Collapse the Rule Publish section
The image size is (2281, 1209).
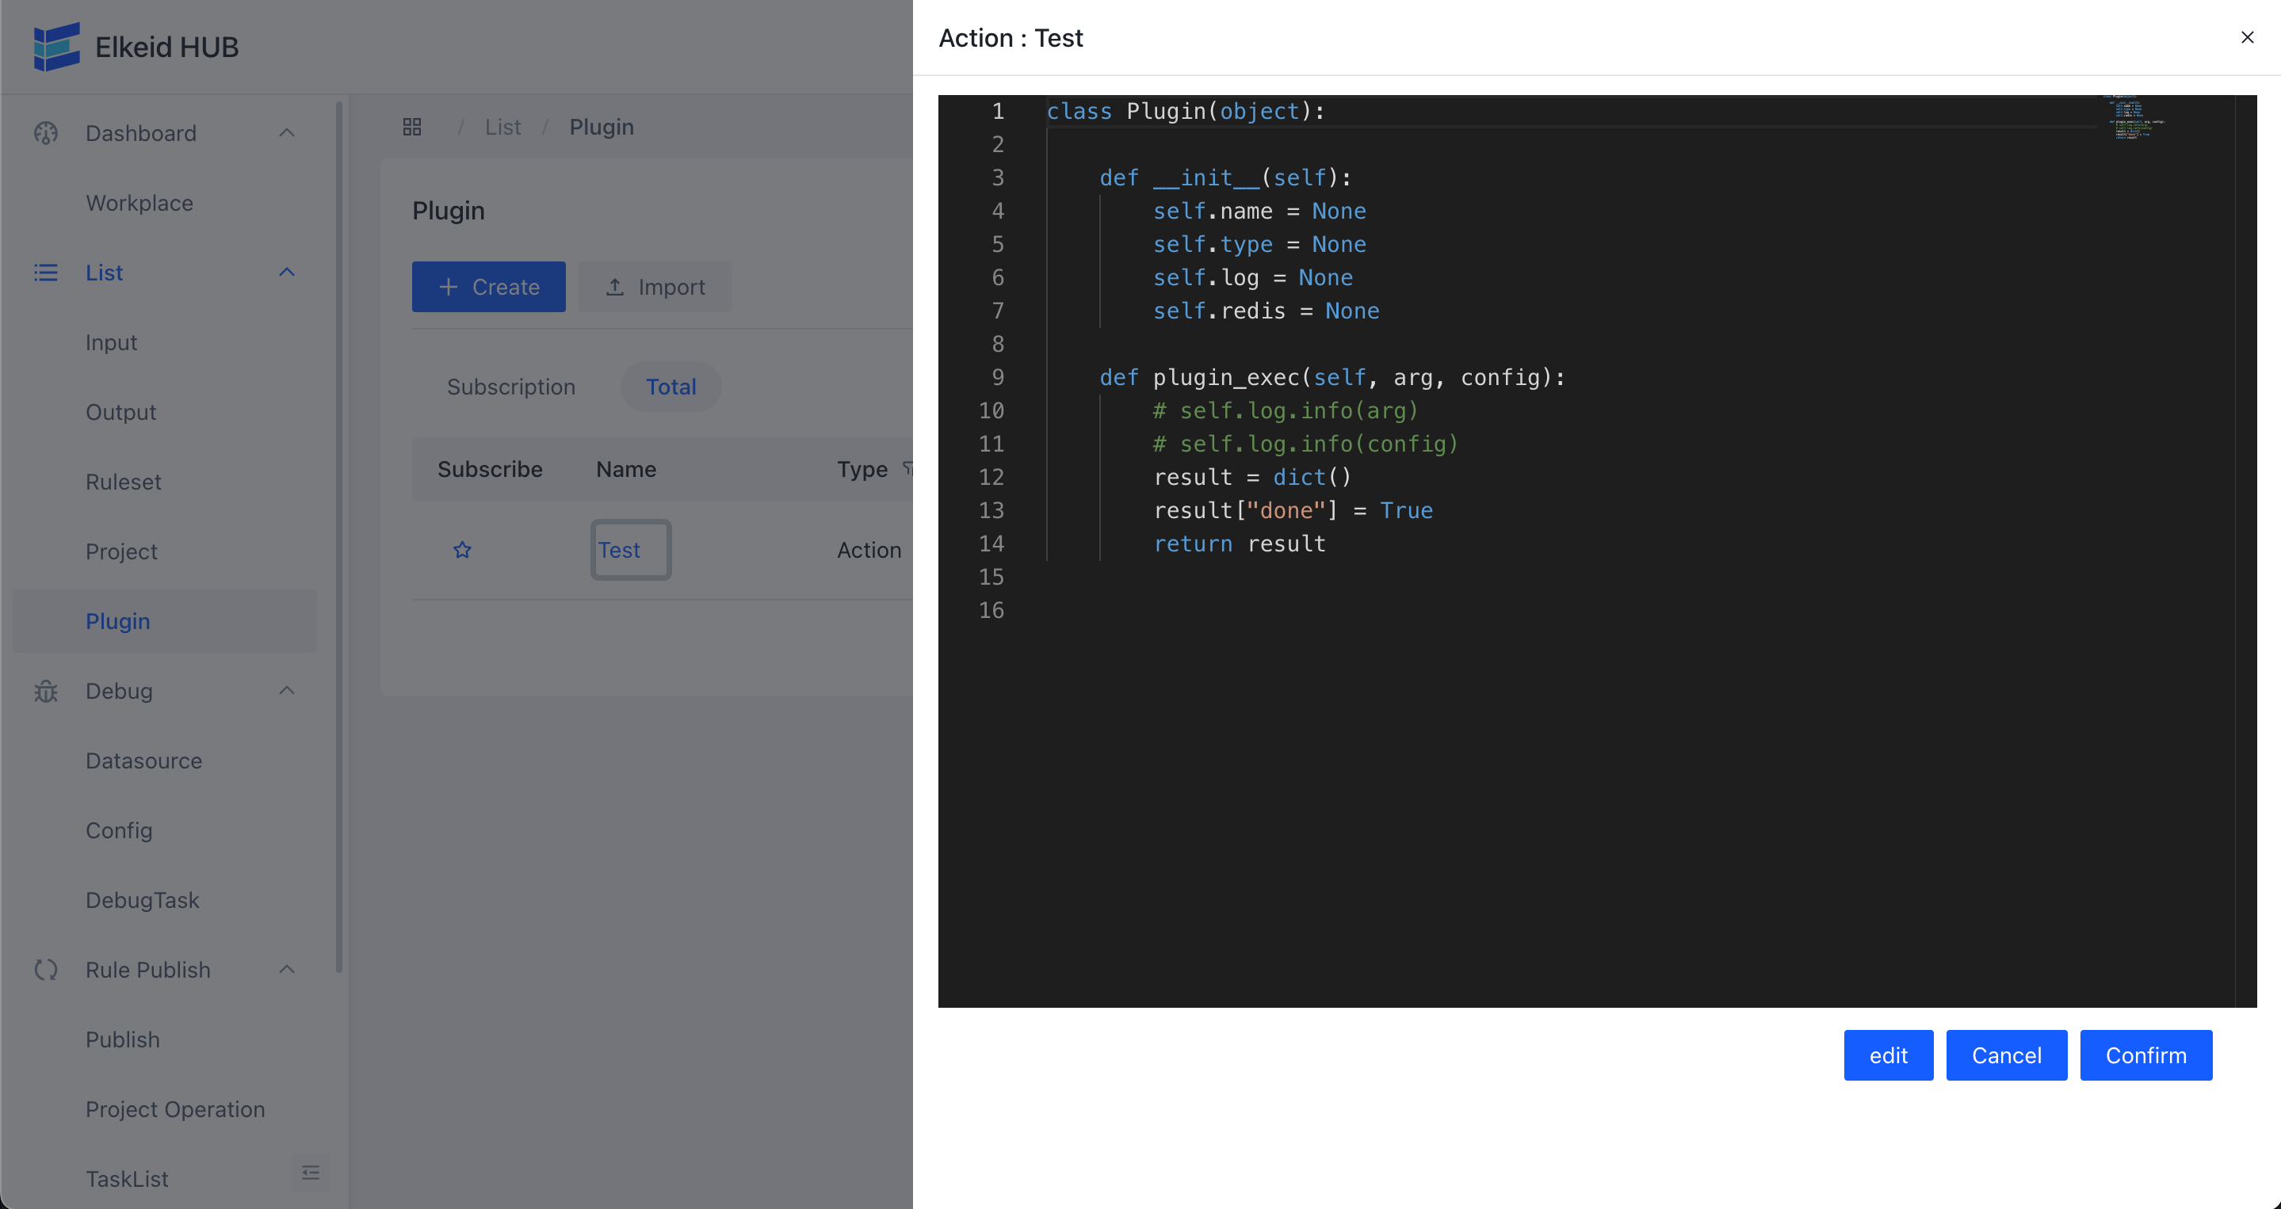coord(286,970)
